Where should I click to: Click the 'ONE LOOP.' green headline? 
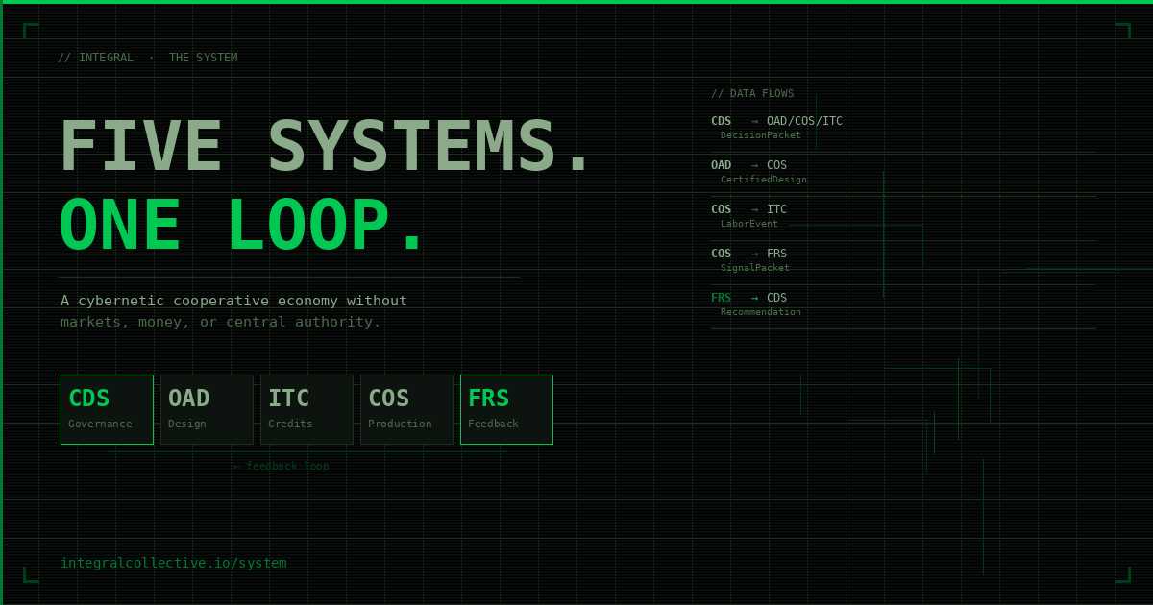pos(242,226)
